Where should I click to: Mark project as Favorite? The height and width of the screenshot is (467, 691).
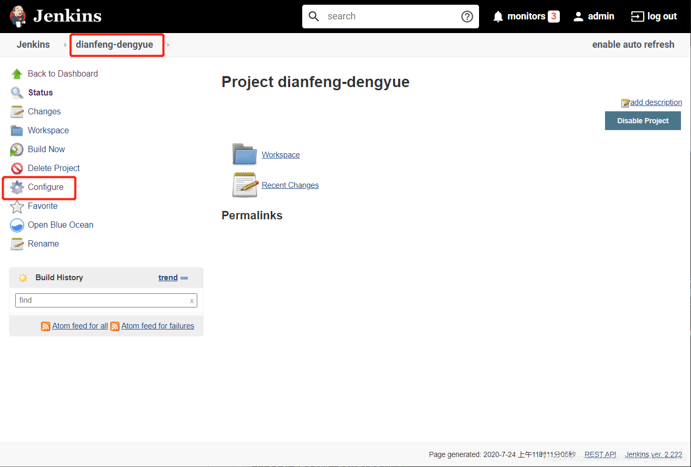[x=42, y=206]
